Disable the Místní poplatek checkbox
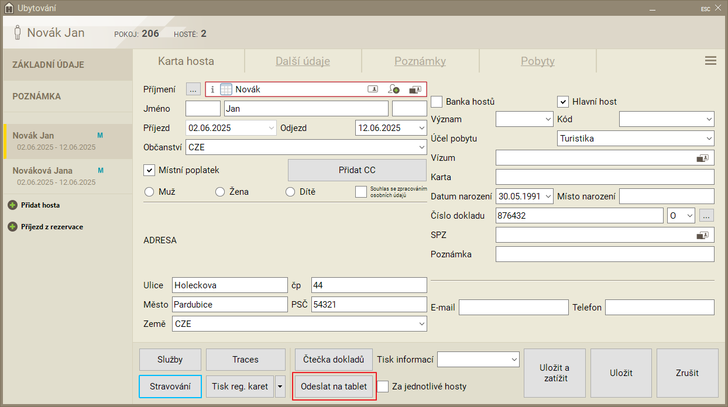728x407 pixels. point(149,170)
